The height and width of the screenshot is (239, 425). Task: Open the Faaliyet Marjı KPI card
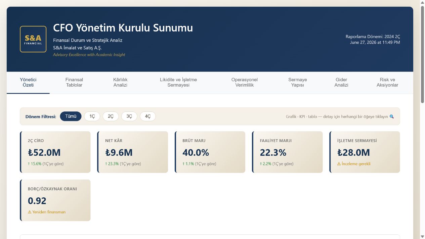pos(287,152)
